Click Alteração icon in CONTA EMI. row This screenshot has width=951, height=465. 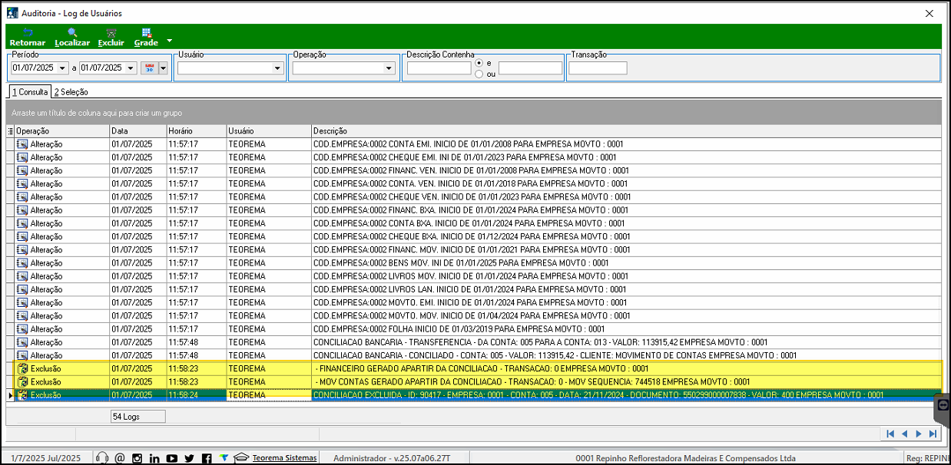22,144
